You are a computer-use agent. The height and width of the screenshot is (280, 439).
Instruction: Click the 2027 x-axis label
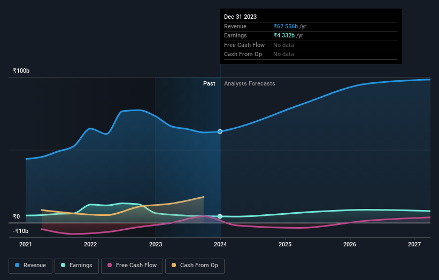[414, 245]
